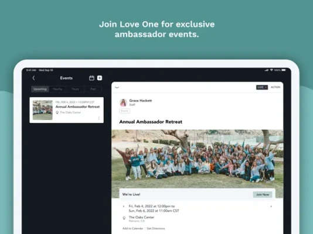Image resolution: width=313 pixels, height=234 pixels.
Task: Tap the Get Directions link
Action: pos(156,228)
